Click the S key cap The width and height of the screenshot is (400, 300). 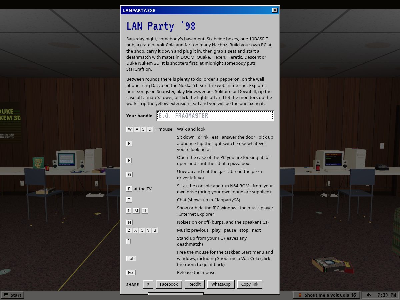point(143,129)
